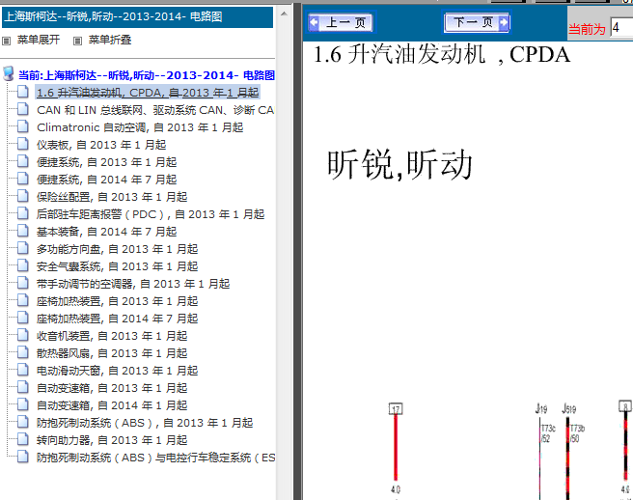
Task: Click the 上海斯柯达--昕锐,昕动 电路图 title bar
Action: (138, 17)
